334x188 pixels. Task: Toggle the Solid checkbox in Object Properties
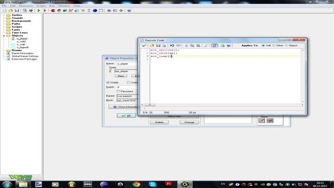[x=129, y=83]
